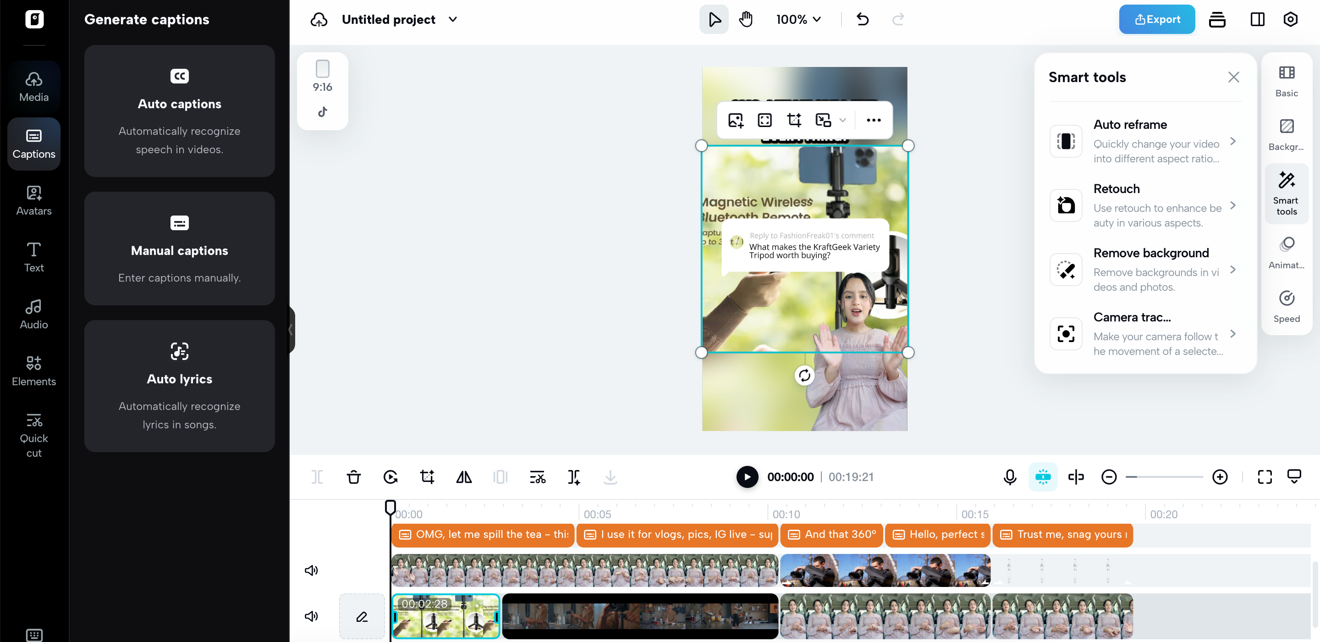1320x642 pixels.
Task: Expand the Untitled project name dropdown
Action: [x=452, y=19]
